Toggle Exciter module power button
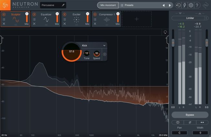This screenshot has width=211, height=137. click(x=65, y=14)
